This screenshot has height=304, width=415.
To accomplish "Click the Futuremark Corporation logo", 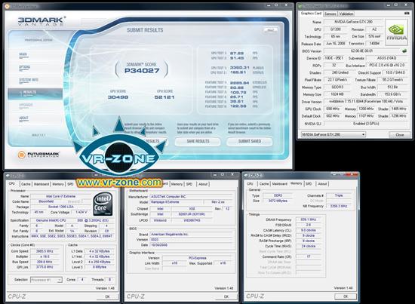I will pos(38,155).
